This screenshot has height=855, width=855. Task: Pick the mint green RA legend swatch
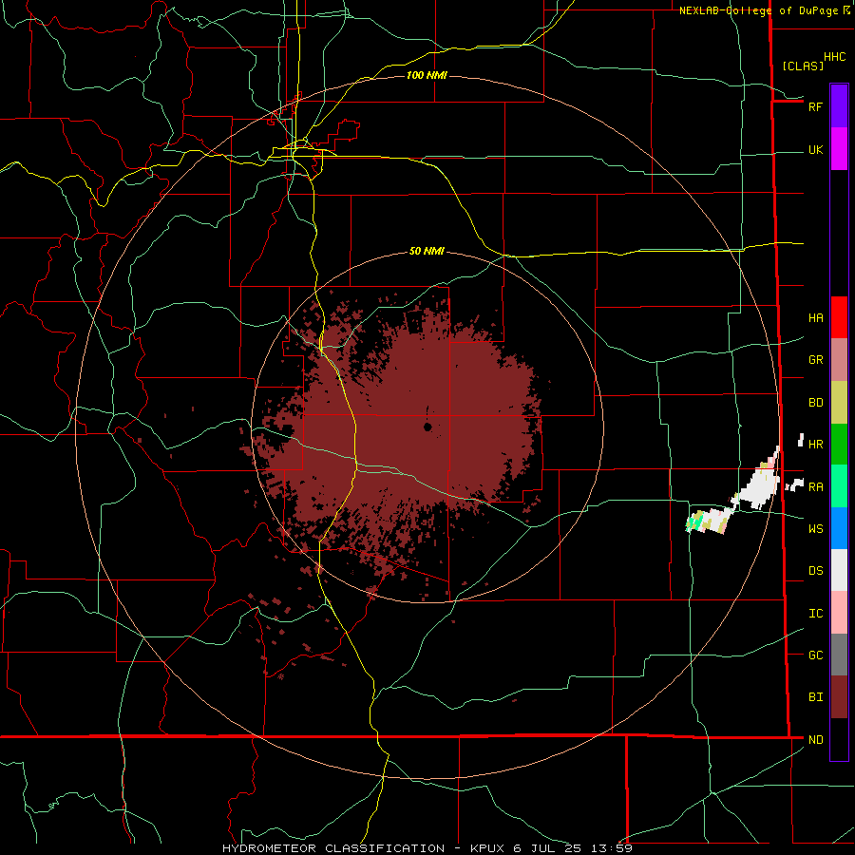pyautogui.click(x=839, y=486)
